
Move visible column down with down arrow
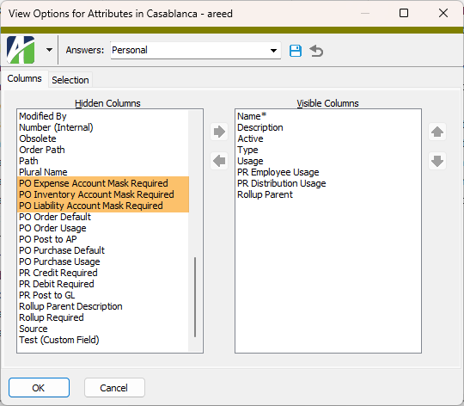(437, 161)
